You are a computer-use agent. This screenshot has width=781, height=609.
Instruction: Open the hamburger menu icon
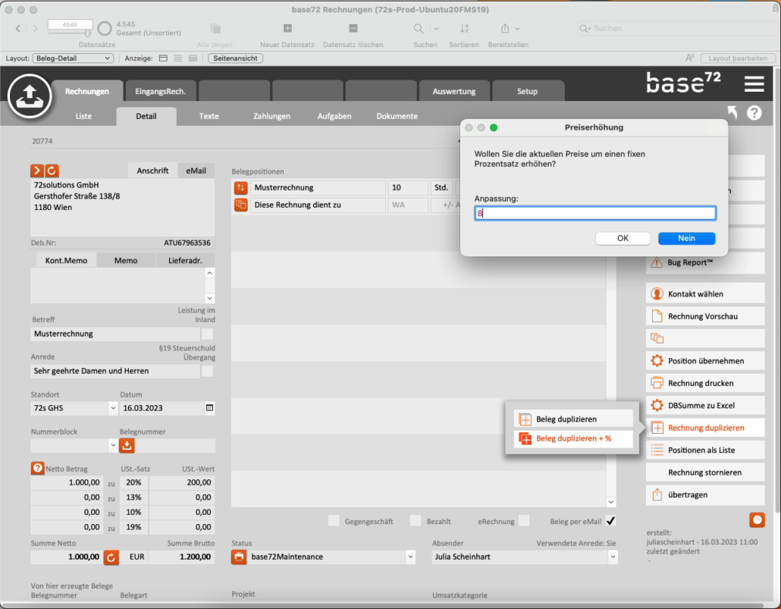pyautogui.click(x=754, y=83)
